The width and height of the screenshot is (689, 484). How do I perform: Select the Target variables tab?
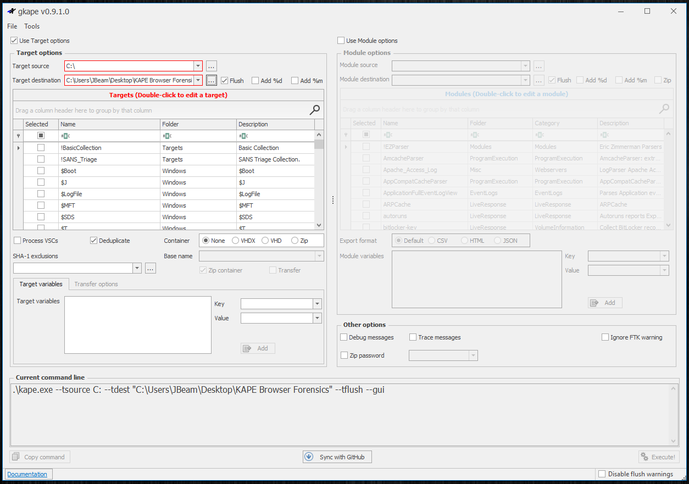click(41, 284)
